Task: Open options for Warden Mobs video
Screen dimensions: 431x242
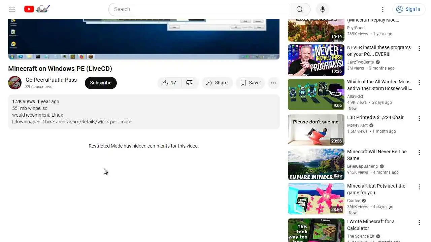Action: (419, 83)
